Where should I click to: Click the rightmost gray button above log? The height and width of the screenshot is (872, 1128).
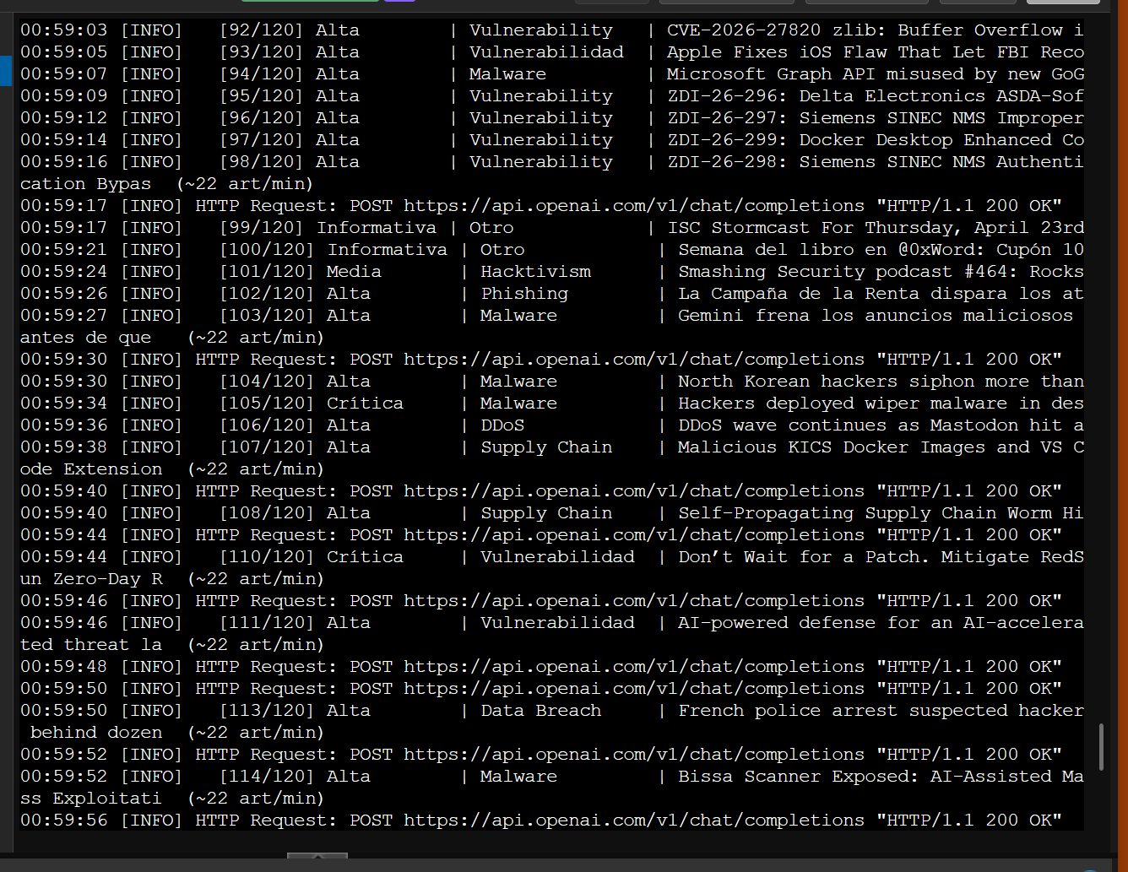(1062, 2)
